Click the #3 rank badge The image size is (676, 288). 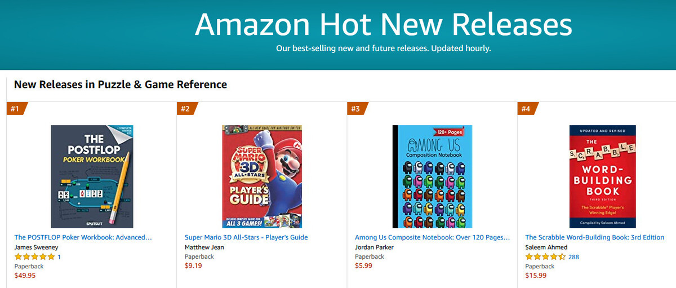tap(355, 109)
